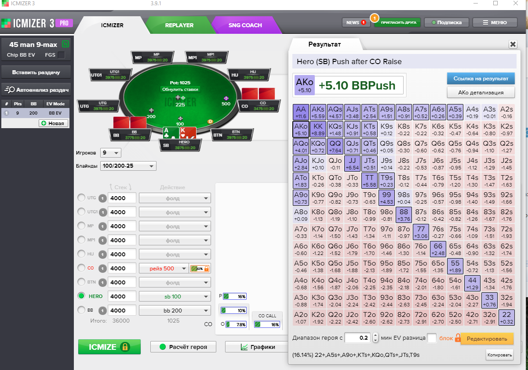Click the CO seat on poker table

260,105
